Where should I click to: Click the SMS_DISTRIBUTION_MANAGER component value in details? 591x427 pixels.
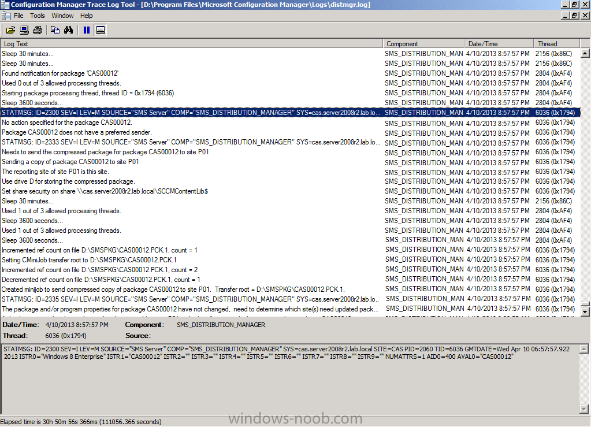tap(221, 325)
